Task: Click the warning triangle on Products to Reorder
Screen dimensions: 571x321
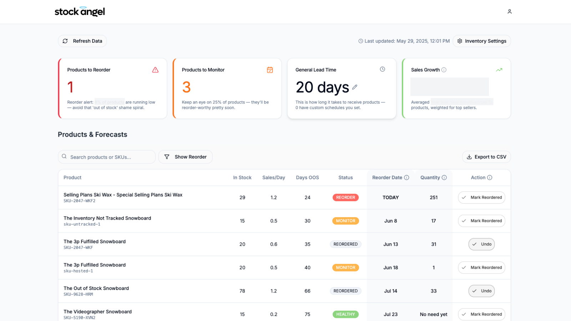Action: (x=155, y=70)
